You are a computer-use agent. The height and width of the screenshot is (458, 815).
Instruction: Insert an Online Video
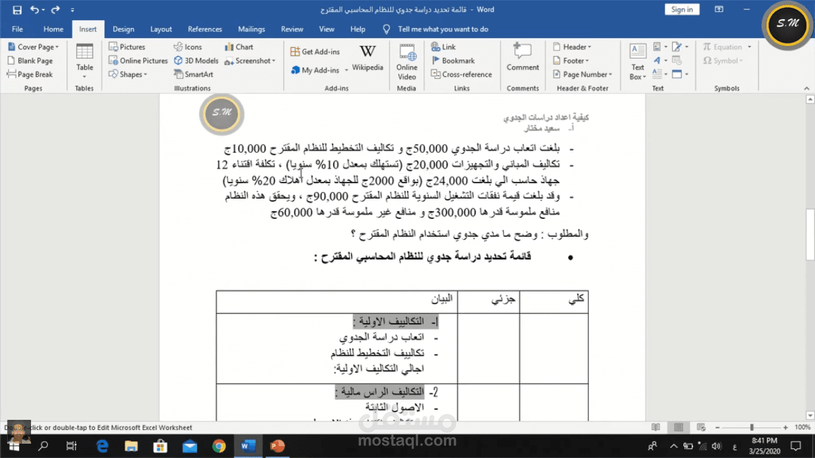click(x=407, y=61)
